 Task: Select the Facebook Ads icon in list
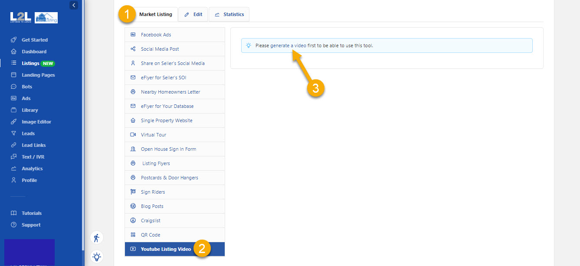tap(133, 35)
